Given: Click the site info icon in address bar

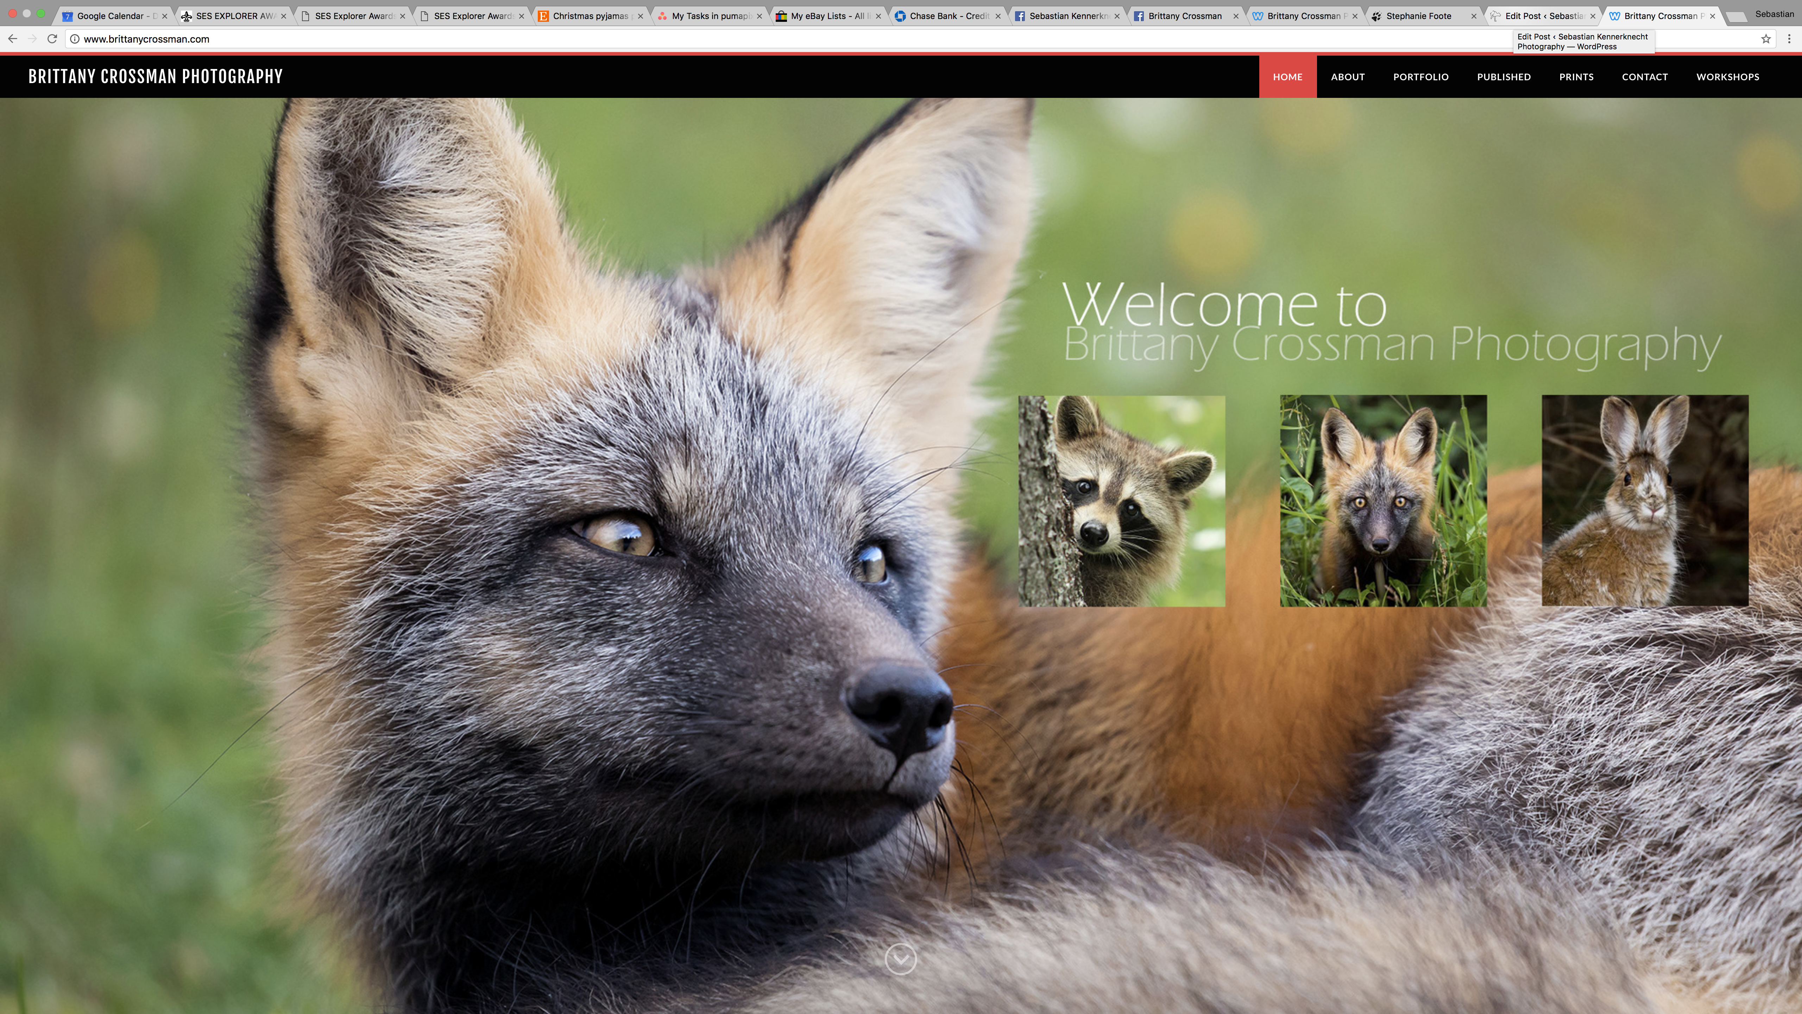Looking at the screenshot, I should pos(75,38).
